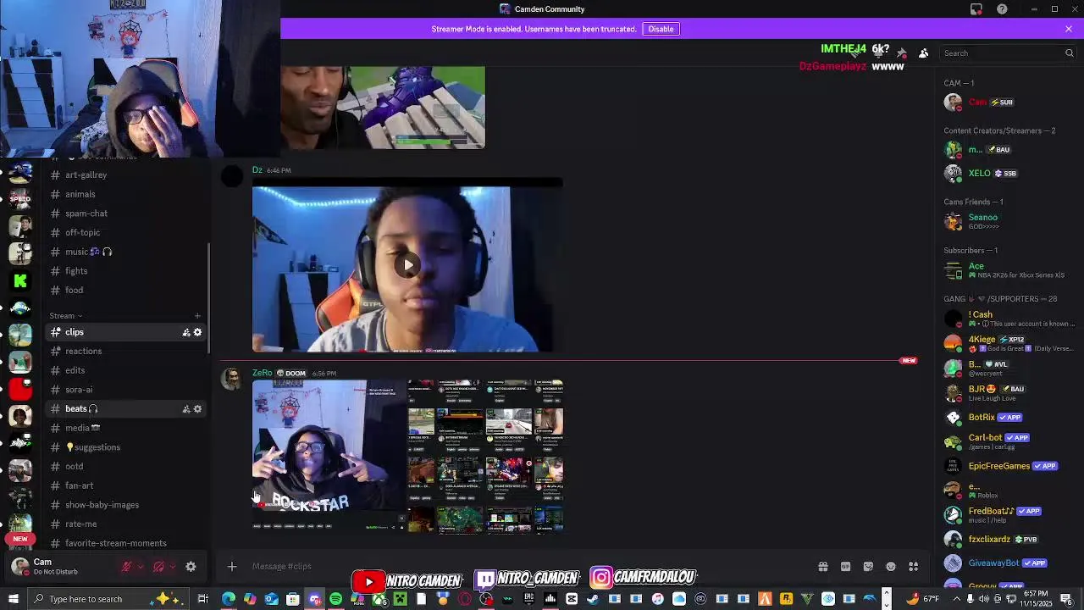View Seanoo's profile in Cams Friends
Screen dimensions: 1084x610
pyautogui.click(x=1008, y=221)
